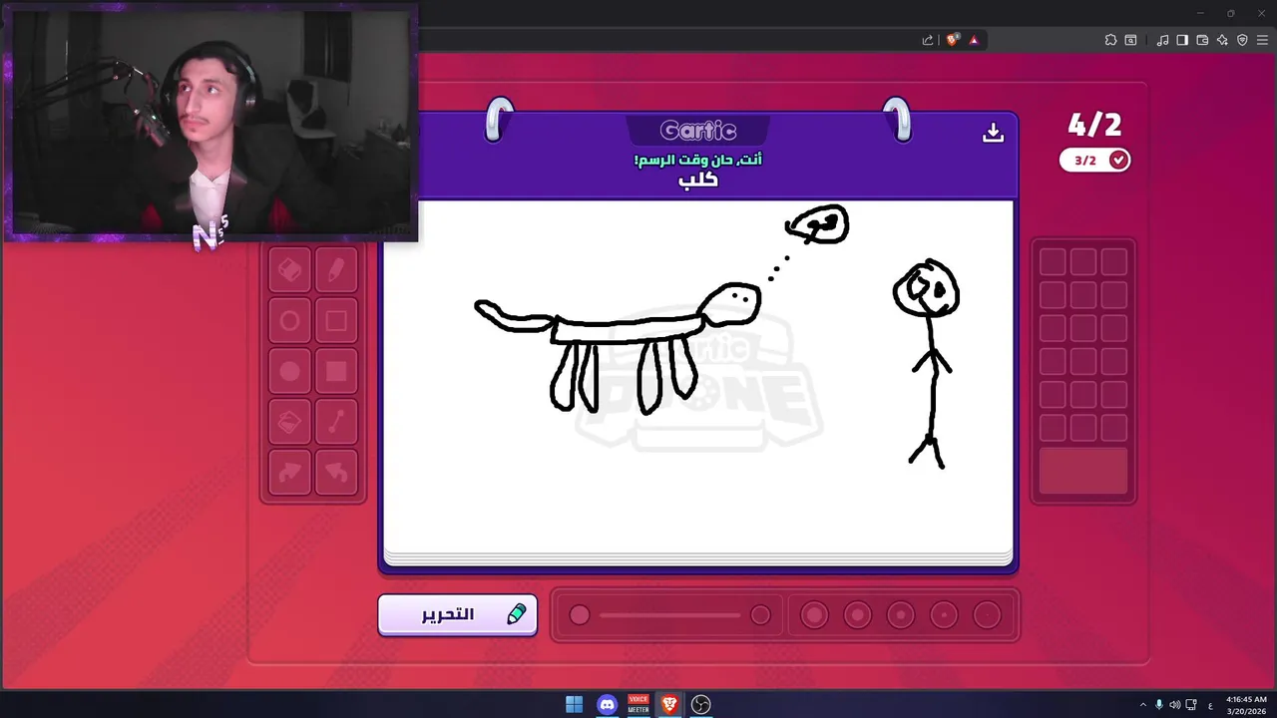Pick the filled square shape tool

click(336, 372)
